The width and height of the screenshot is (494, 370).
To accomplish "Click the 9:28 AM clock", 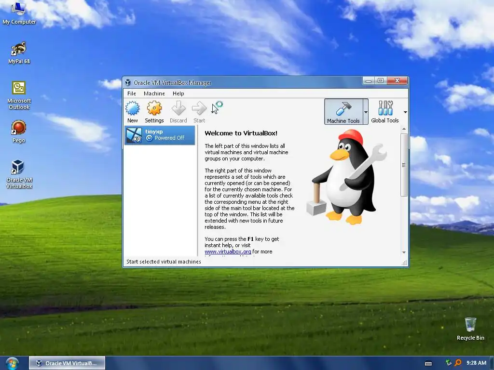I will click(x=476, y=363).
